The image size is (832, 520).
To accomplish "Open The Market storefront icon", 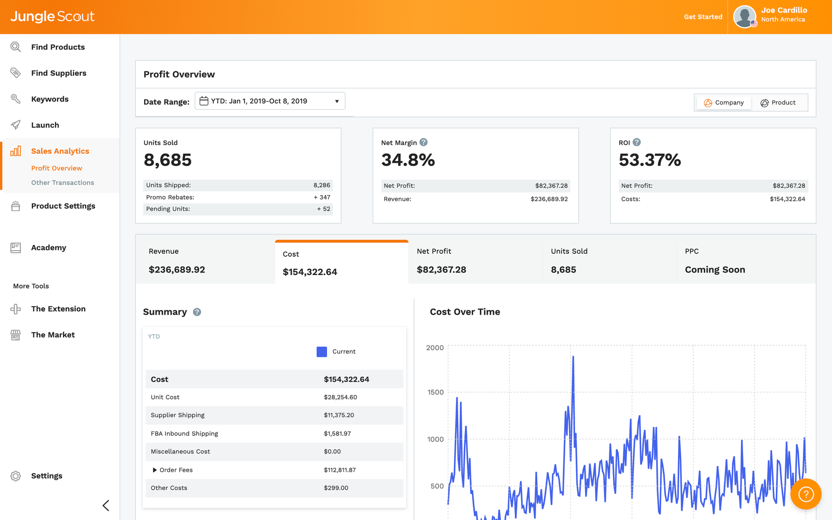I will (16, 335).
